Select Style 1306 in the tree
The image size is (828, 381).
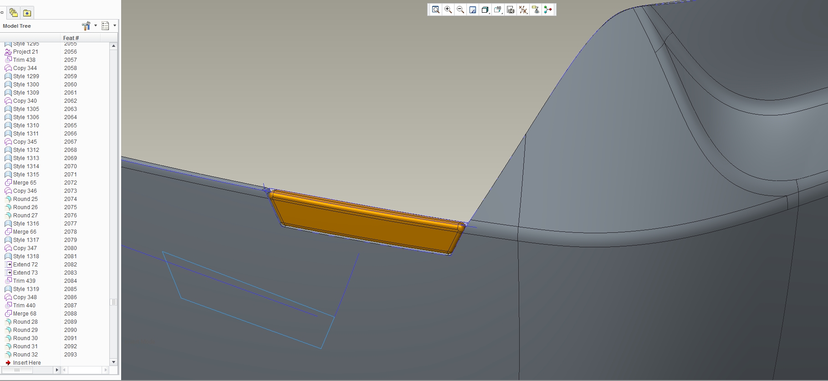point(26,117)
